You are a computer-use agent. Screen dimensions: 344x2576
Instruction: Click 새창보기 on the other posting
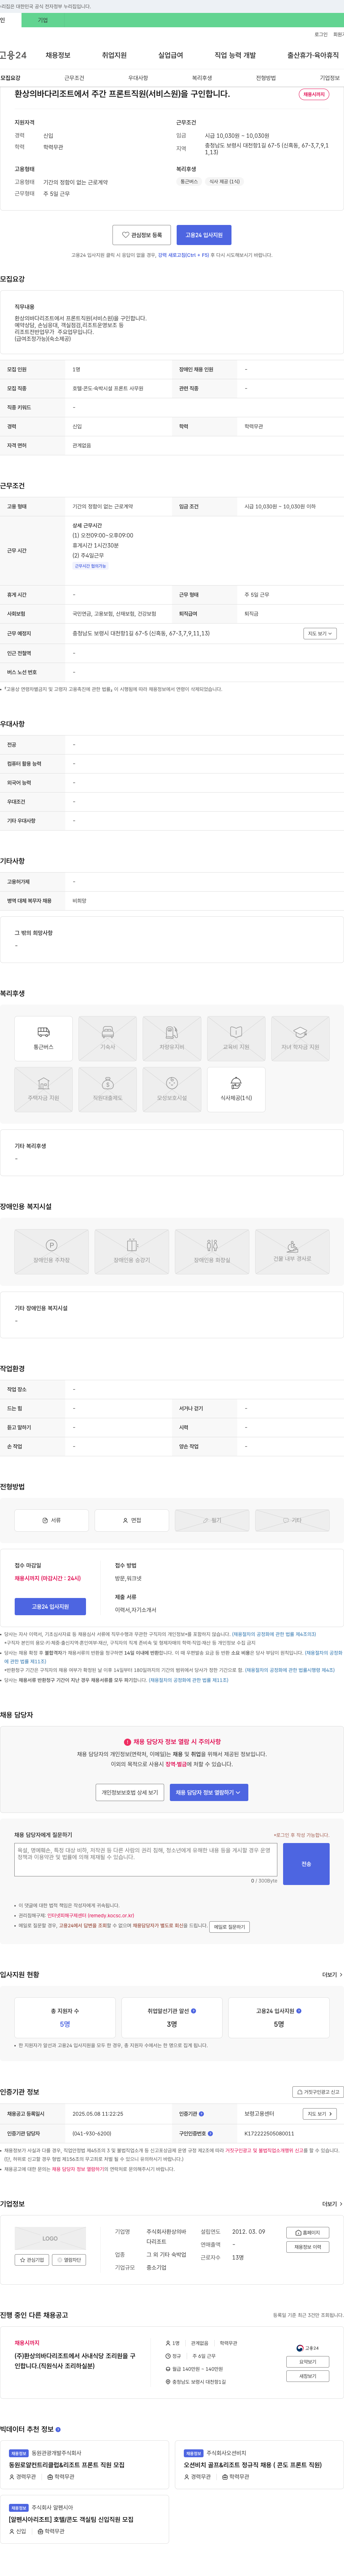(308, 2376)
